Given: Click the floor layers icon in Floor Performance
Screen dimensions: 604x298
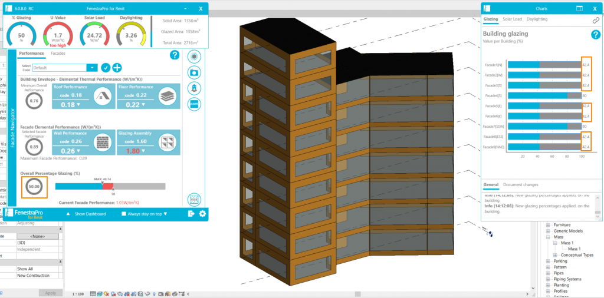Looking at the screenshot, I should (x=168, y=96).
